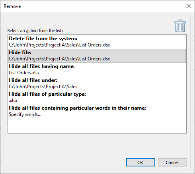
Task: Choose 'Hide all files under' action
Action: [33, 80]
